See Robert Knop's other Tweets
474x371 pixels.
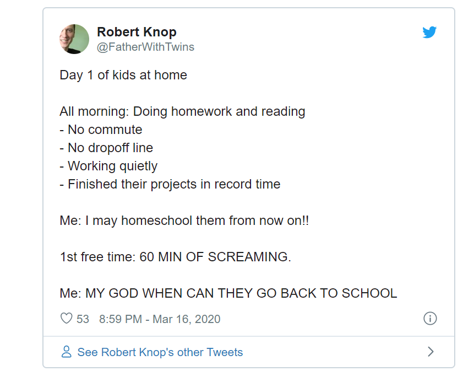(160, 352)
